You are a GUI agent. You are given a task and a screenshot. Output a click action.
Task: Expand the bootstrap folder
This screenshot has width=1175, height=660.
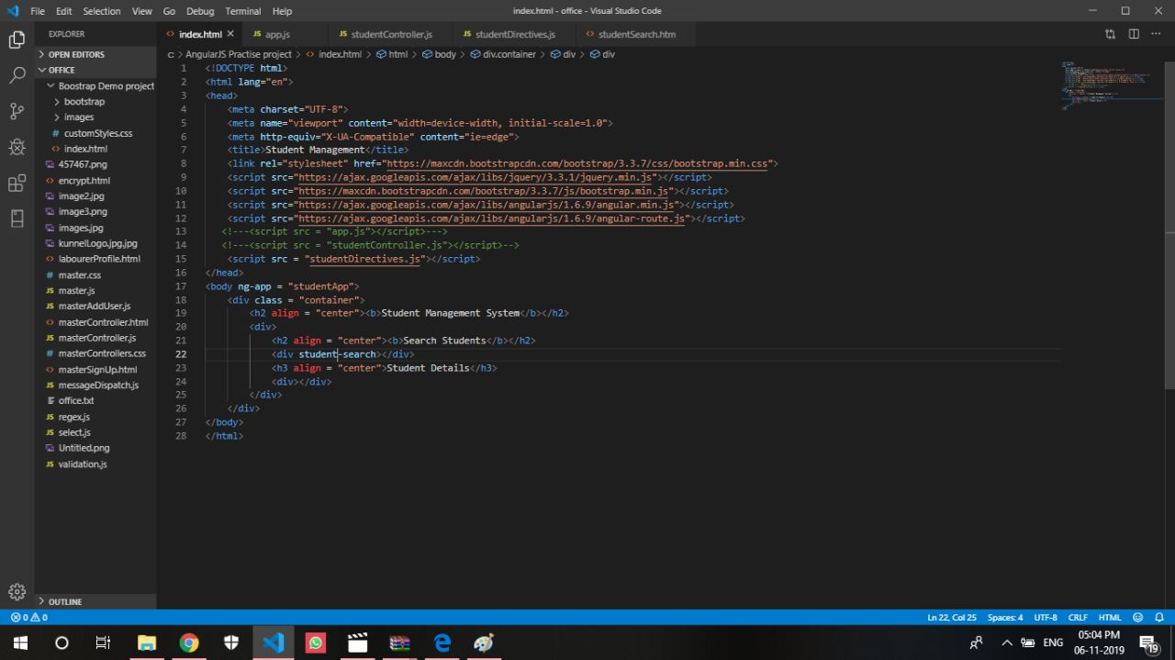(84, 102)
